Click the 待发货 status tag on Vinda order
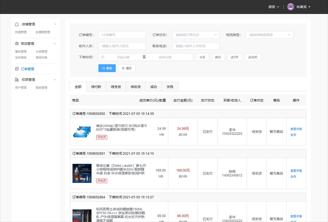Image resolution: width=328 pixels, height=222 pixels. point(102,137)
